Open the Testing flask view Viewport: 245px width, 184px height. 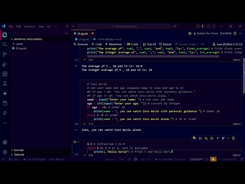[5, 84]
